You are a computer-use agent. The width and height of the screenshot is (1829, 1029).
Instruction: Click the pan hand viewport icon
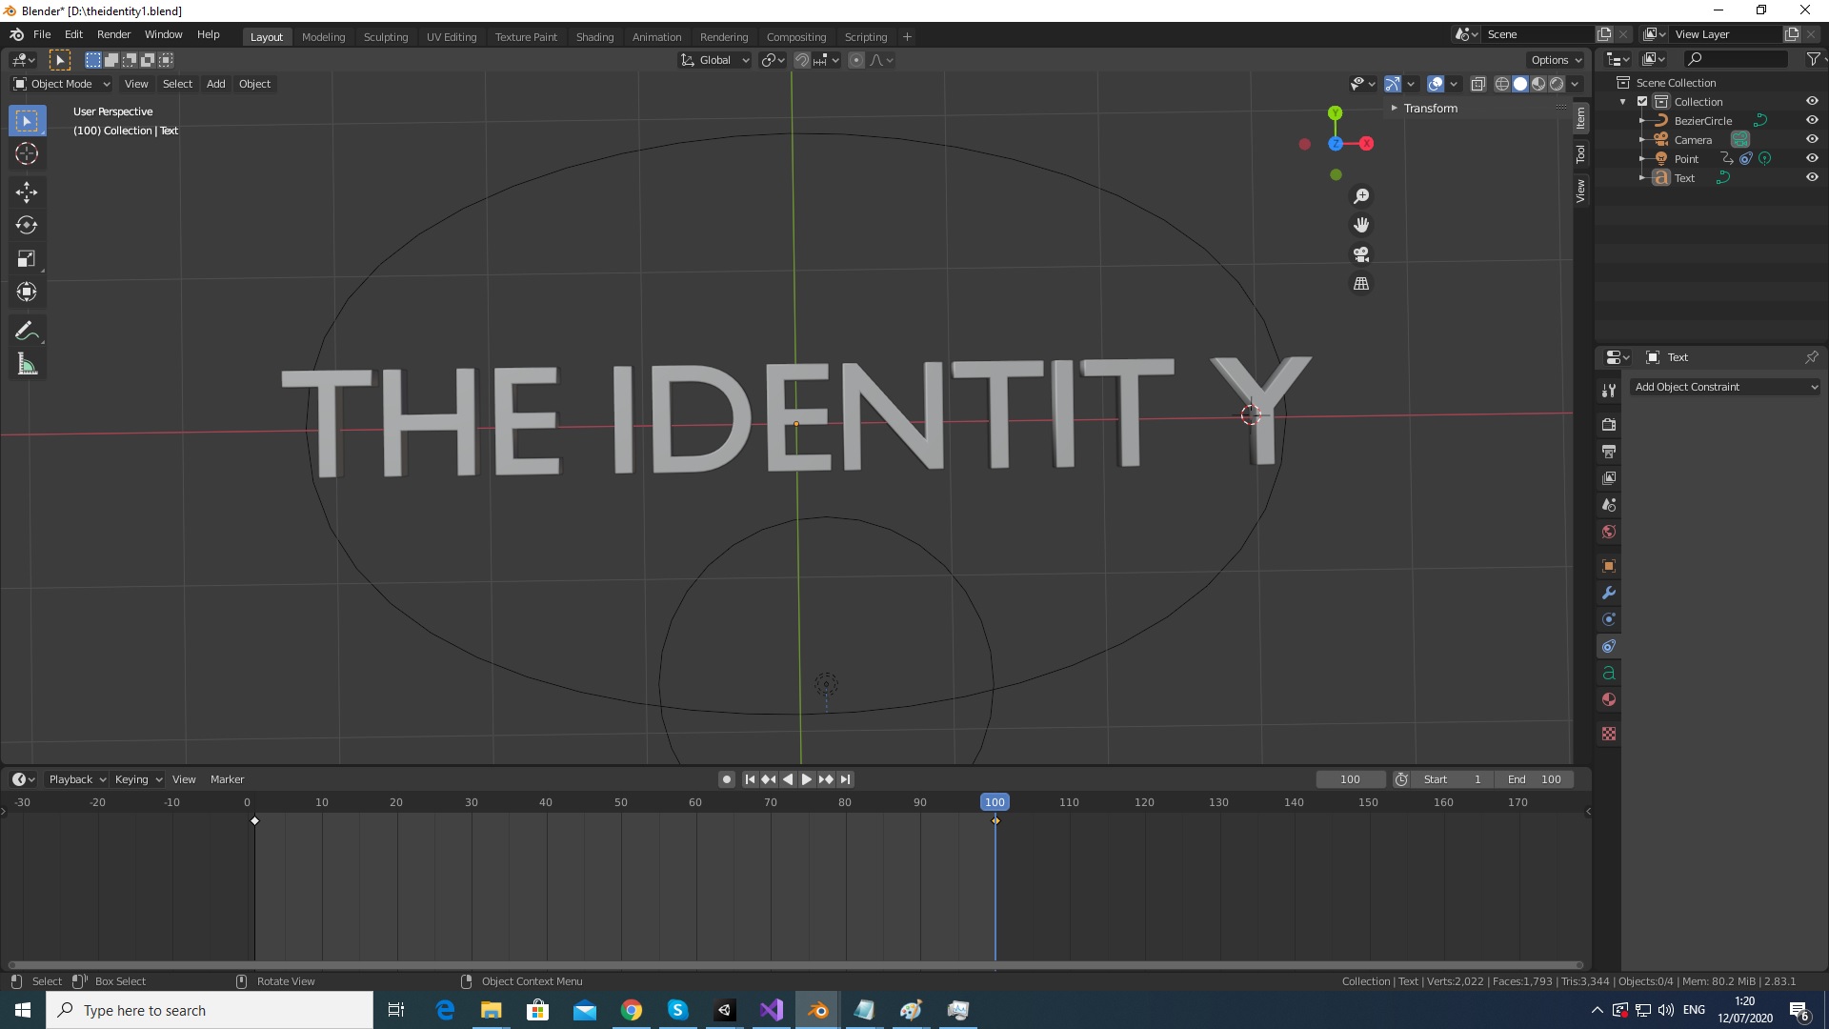1361,225
